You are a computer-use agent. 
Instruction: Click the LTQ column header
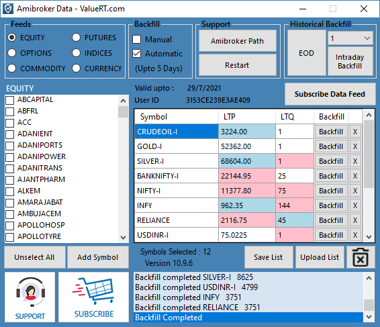pos(295,117)
